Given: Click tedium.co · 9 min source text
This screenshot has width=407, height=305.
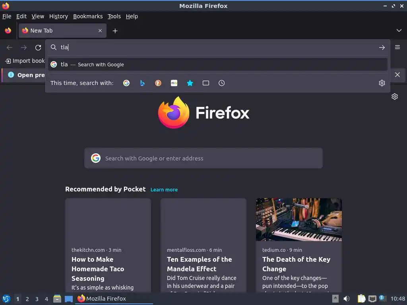Looking at the screenshot, I should (282, 250).
